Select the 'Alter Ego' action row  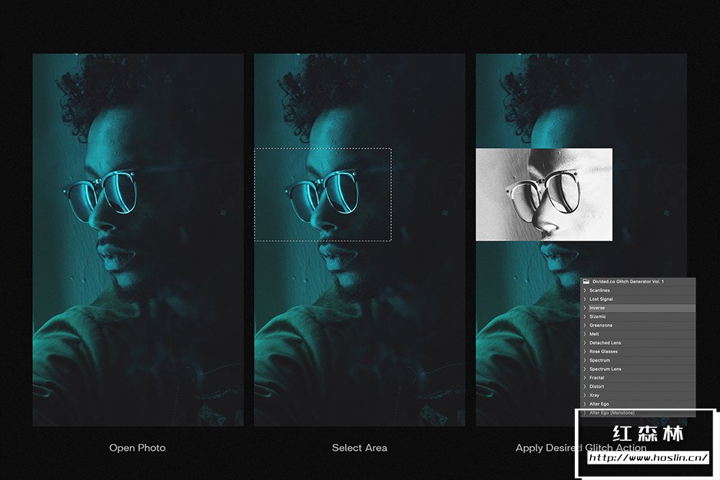point(639,404)
